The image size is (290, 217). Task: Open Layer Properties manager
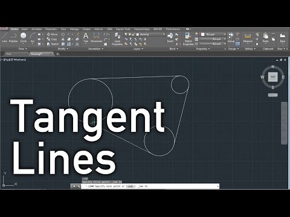click(117, 39)
